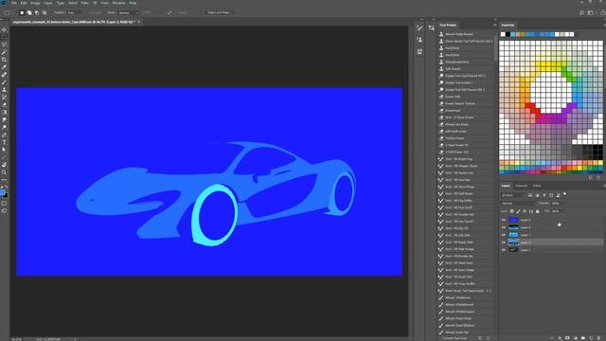Open the workspace switcher at top right
The image size is (606, 341).
pos(591,12)
